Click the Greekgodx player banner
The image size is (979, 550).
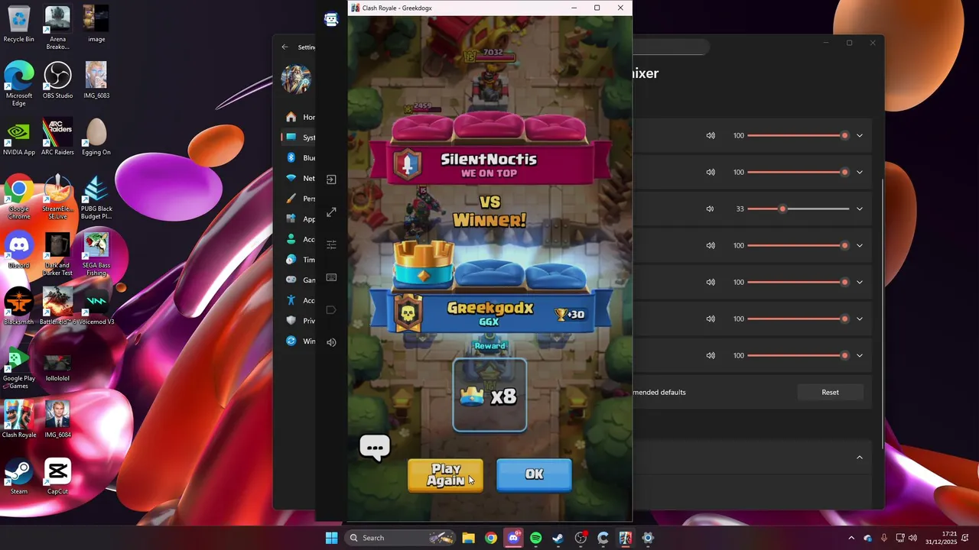point(489,312)
